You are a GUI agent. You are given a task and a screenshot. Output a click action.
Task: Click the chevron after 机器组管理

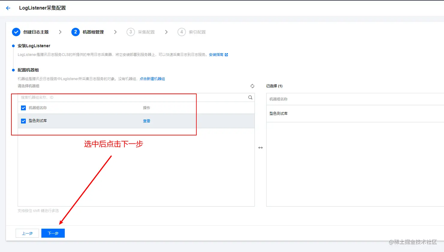click(115, 32)
